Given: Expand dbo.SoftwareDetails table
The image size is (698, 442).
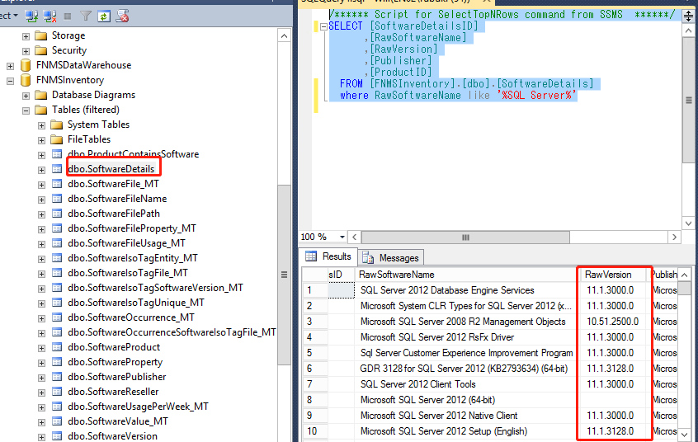Looking at the screenshot, I should tap(41, 170).
